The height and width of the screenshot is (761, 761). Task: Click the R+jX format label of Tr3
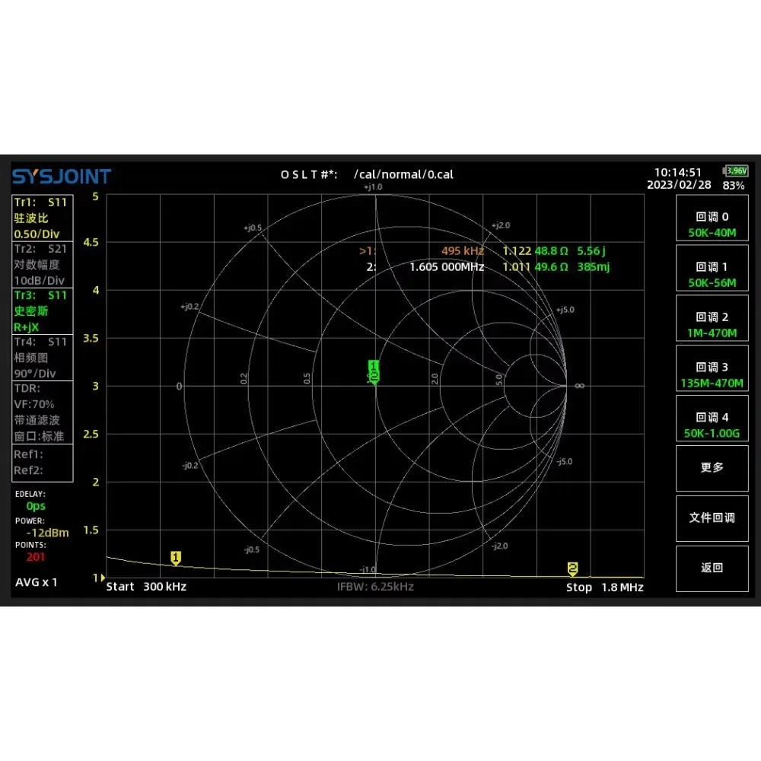click(x=26, y=327)
